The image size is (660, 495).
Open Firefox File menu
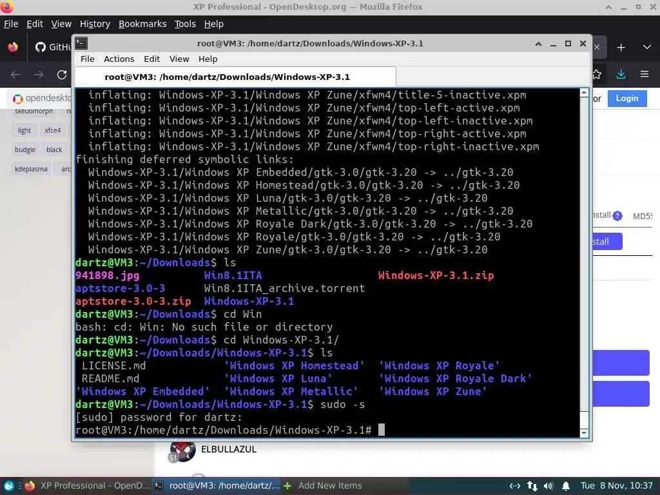(11, 24)
